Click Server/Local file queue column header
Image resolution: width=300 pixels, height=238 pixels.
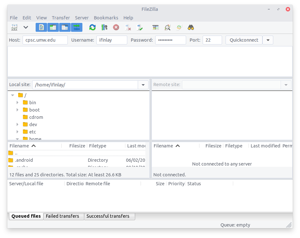click(x=36, y=184)
